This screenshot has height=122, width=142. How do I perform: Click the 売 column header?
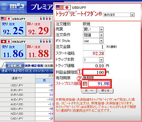(44, 81)
